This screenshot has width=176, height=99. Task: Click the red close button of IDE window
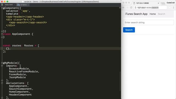[x=2, y=2]
